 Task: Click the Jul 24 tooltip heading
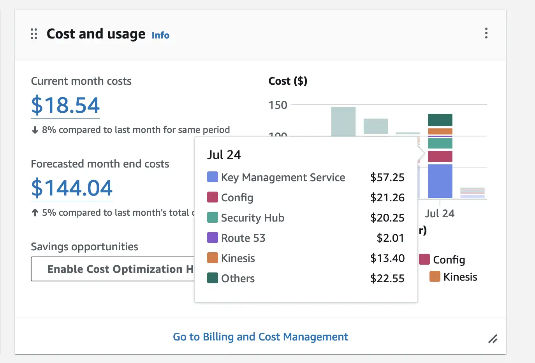tap(224, 155)
